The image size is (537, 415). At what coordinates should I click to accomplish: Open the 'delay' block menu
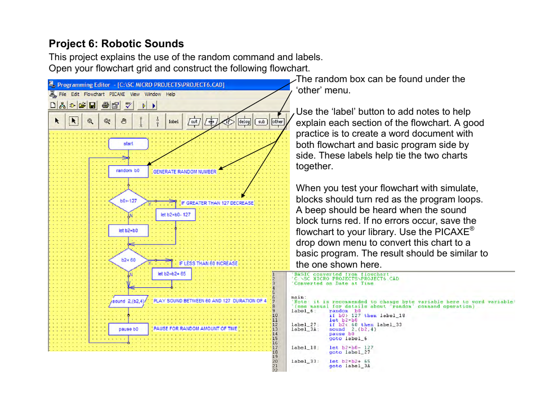pos(244,121)
